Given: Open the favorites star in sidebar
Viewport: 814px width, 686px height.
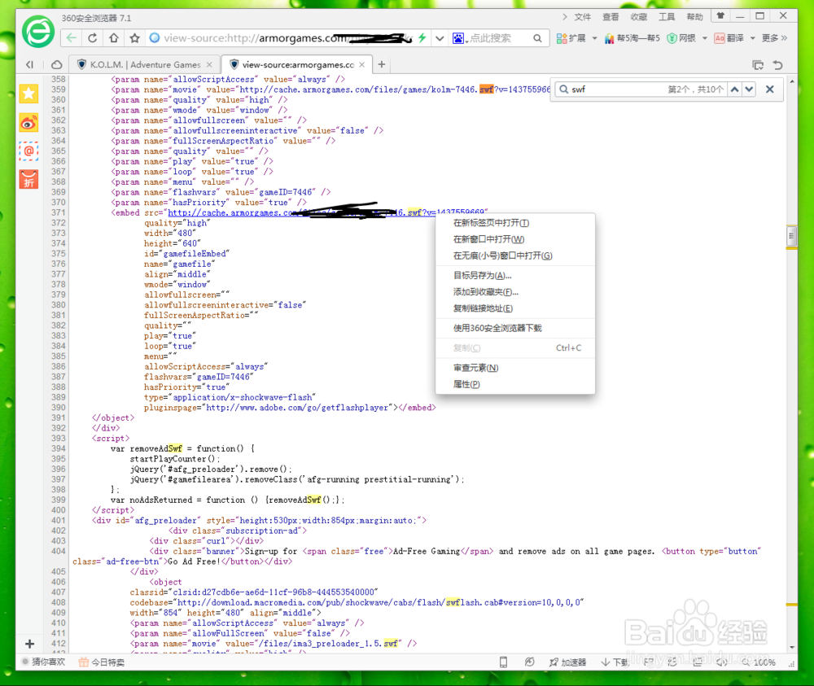Looking at the screenshot, I should point(29,94).
